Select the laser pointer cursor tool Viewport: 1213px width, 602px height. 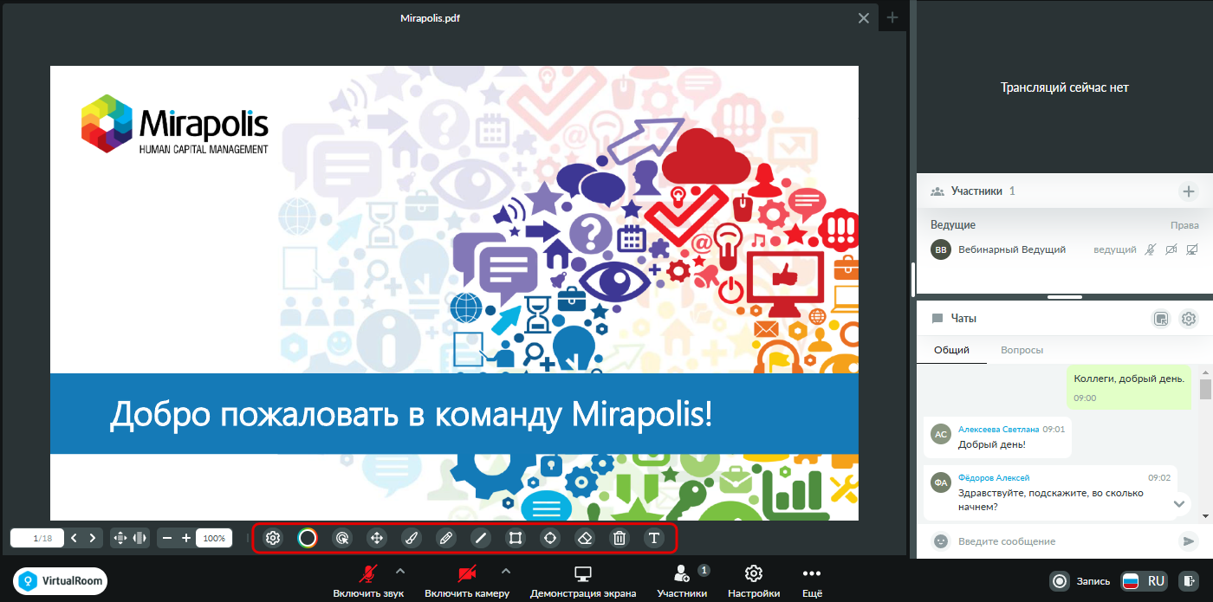(342, 538)
